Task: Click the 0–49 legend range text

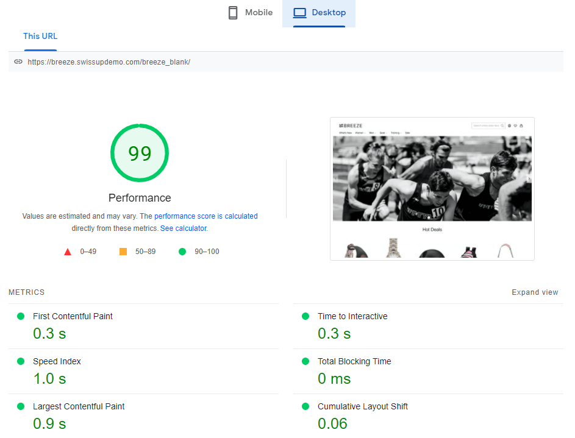Action: click(x=88, y=252)
